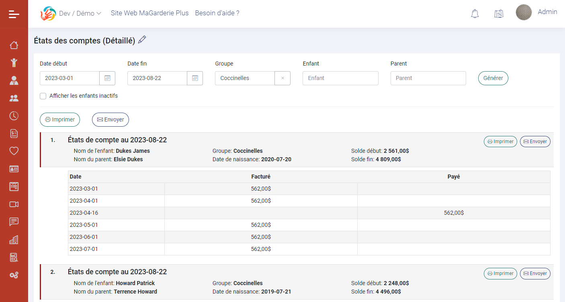Click the Enfant input field
Viewport: 565px width, 302px height.
click(340, 78)
